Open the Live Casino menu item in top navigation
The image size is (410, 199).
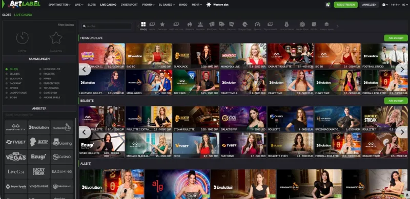(x=108, y=5)
